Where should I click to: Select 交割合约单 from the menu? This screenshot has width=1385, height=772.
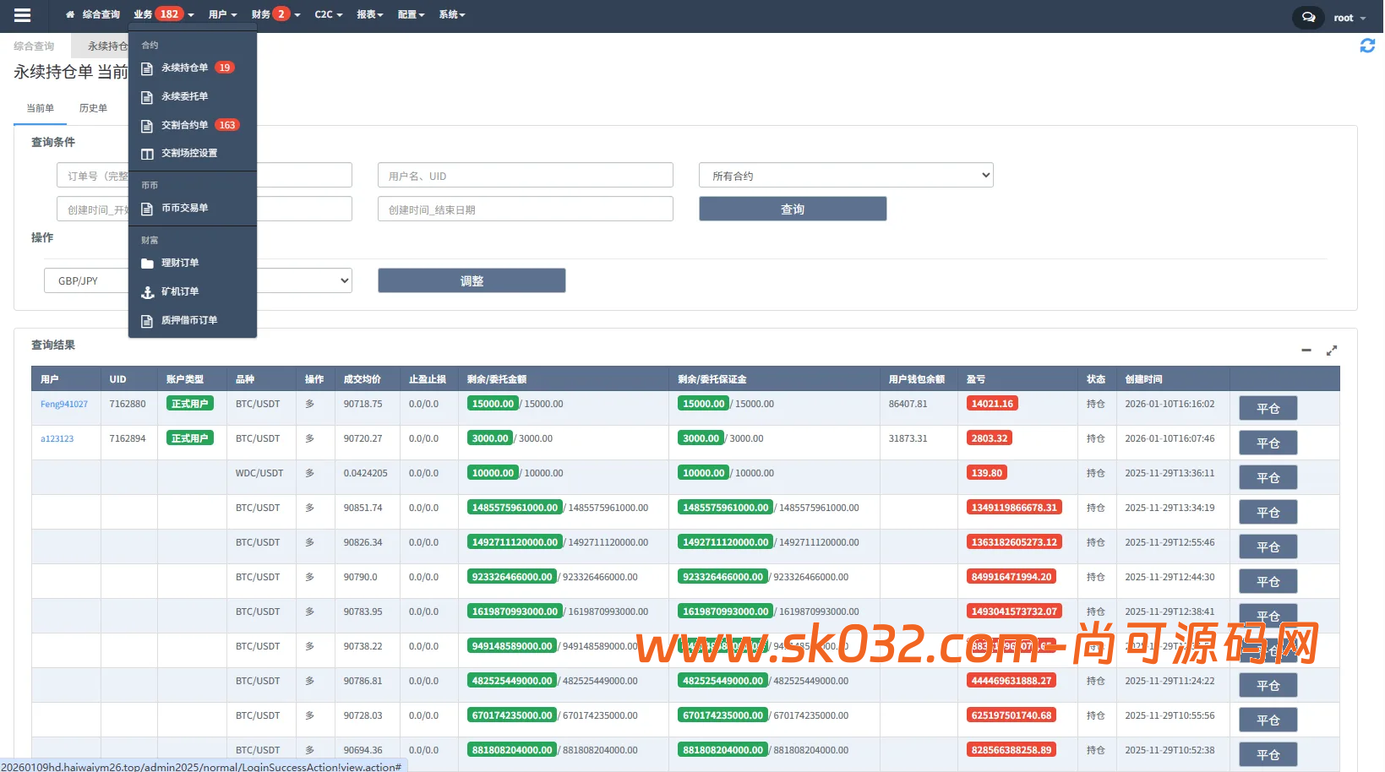pyautogui.click(x=184, y=125)
